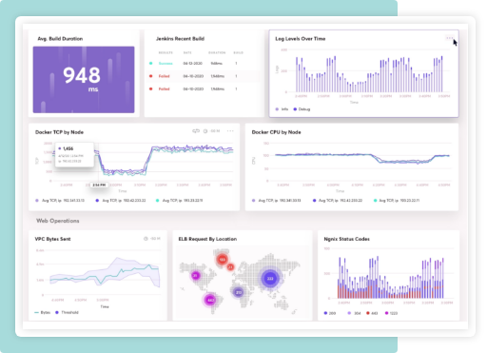Toggle teal legend series in Docker CPU by Node
The width and height of the screenshot is (487, 353).
point(397,201)
